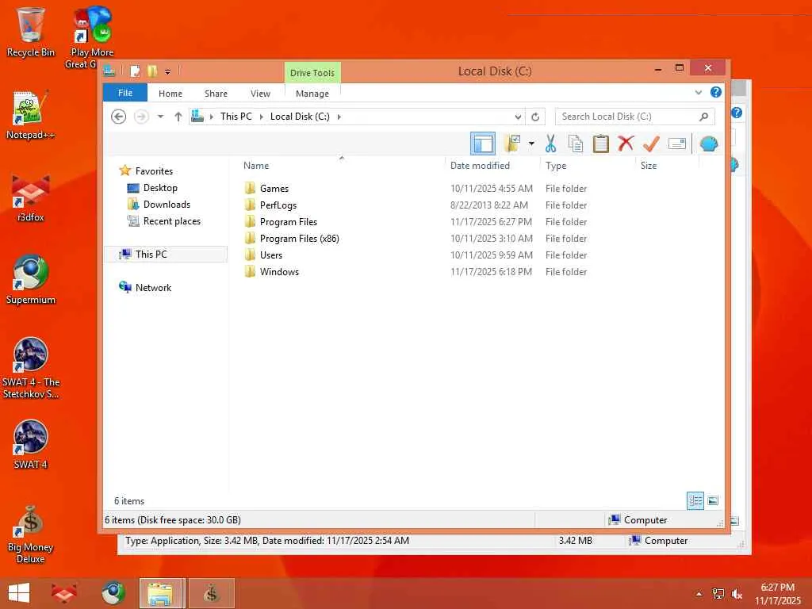Open the Windows Start button
Image resolution: width=812 pixels, height=609 pixels.
(x=19, y=593)
